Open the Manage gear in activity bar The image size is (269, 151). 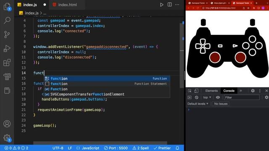[x=7, y=138]
